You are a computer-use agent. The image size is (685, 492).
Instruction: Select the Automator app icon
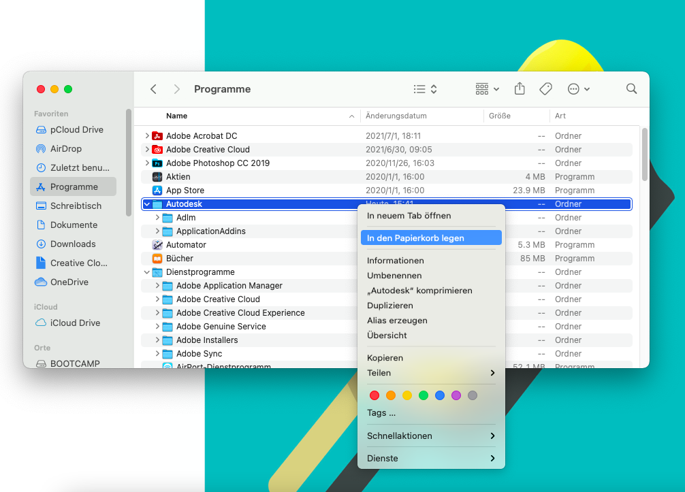click(157, 245)
